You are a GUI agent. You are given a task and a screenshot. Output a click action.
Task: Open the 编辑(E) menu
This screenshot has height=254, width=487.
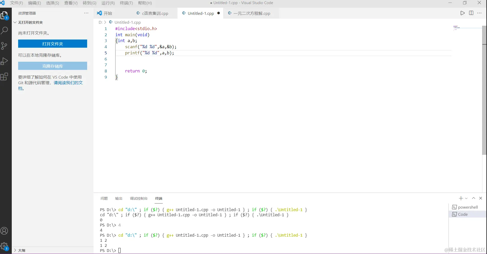[x=34, y=3]
